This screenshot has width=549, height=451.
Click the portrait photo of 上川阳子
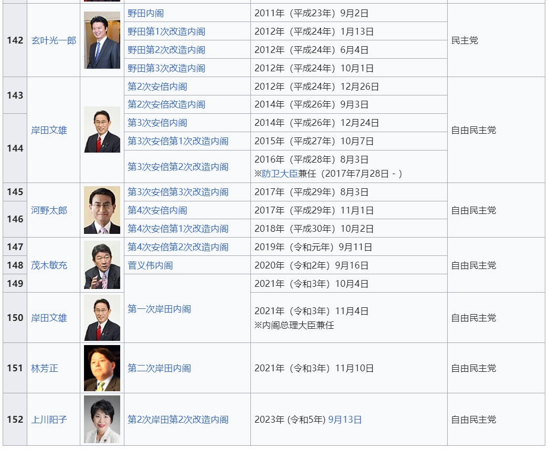click(x=102, y=419)
